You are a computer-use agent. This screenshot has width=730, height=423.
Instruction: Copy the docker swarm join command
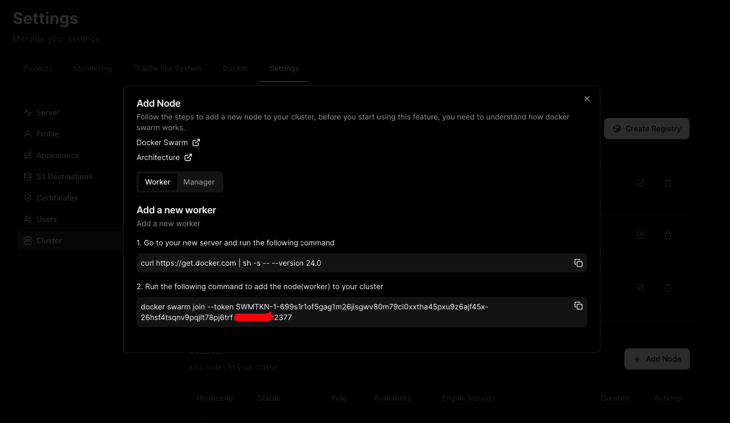tap(578, 306)
